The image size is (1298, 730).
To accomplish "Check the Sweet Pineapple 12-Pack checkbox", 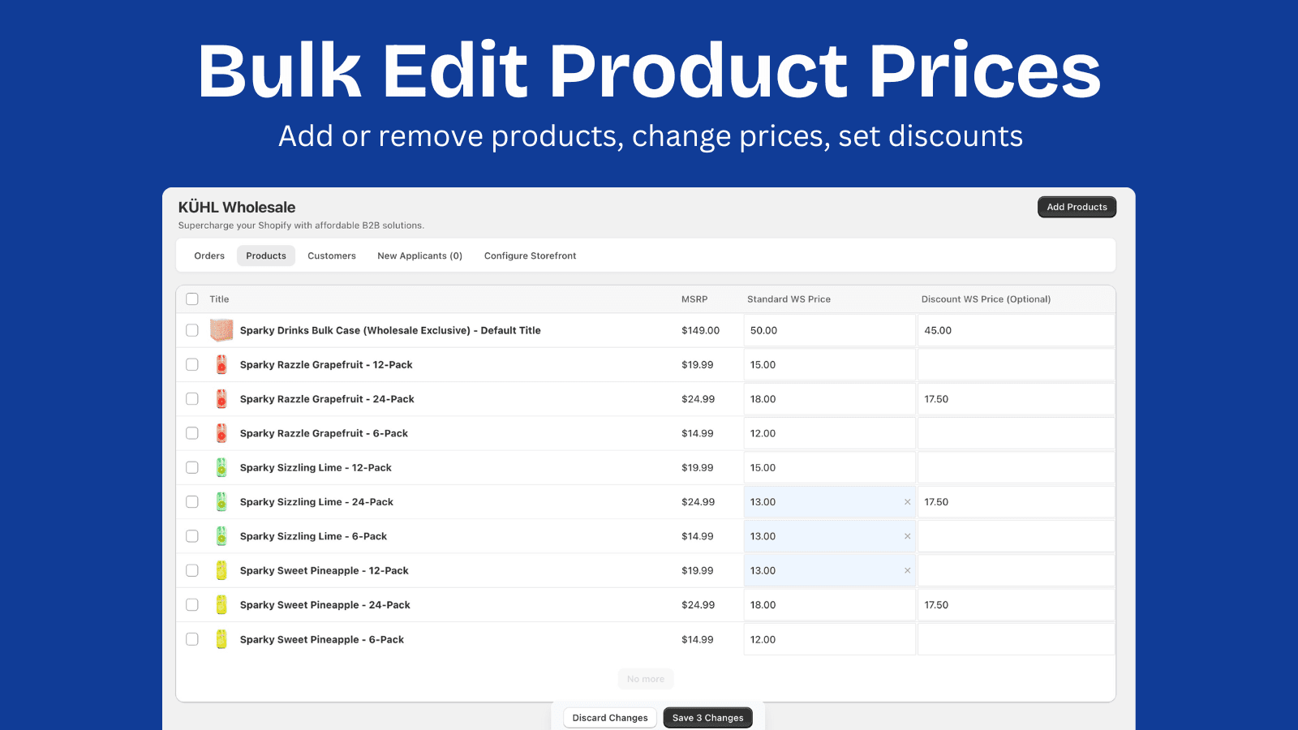I will tap(192, 571).
